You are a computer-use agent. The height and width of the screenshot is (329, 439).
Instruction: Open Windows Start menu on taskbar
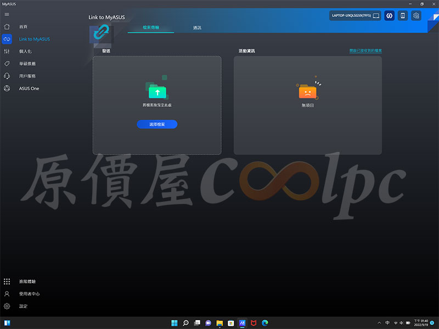tap(174, 323)
